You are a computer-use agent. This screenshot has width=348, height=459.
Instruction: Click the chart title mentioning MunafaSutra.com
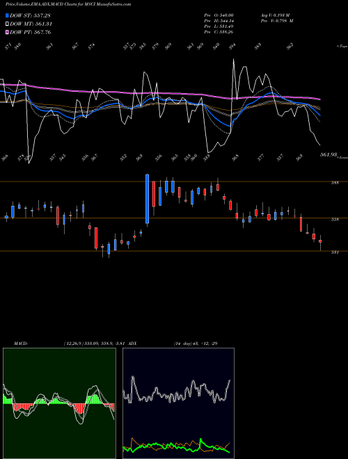coord(68,4)
